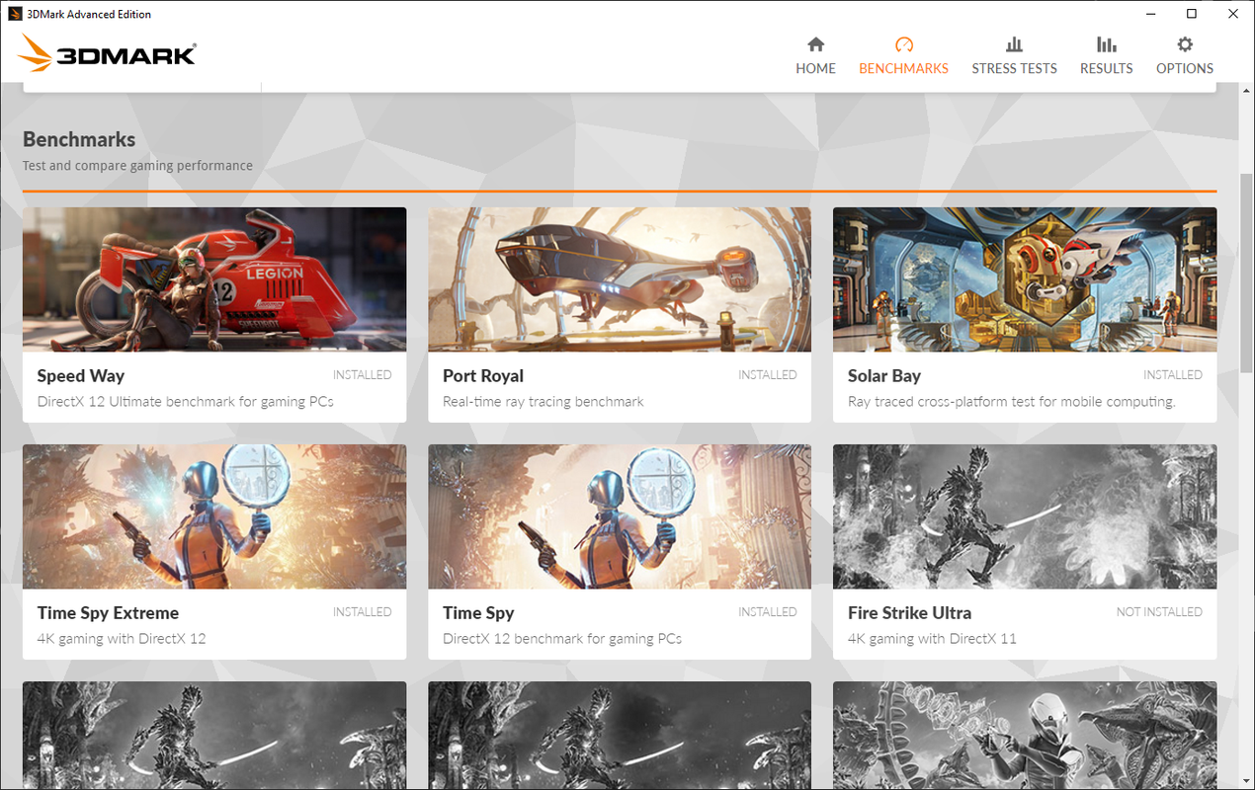Open the Time Spy benchmark thumbnail image

tap(620, 516)
